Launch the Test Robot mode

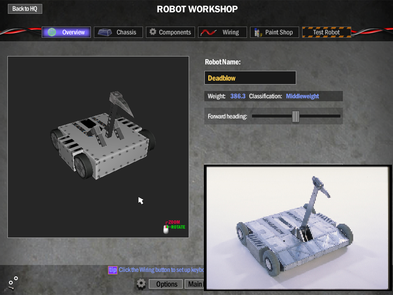click(326, 32)
